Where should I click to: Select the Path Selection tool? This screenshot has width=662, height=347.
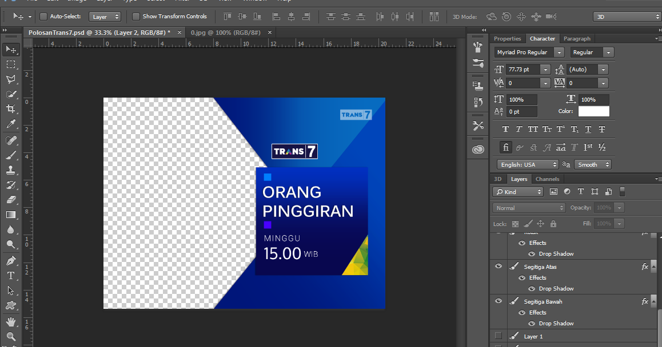[11, 290]
